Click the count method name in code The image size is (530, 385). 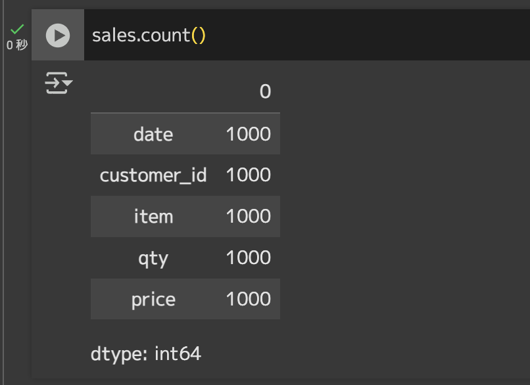pos(164,35)
